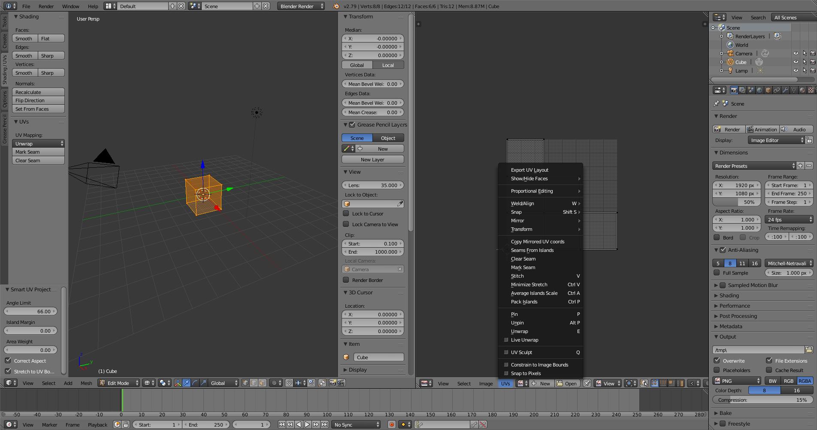
Task: Open the No Sync playback dropdown
Action: (356, 424)
